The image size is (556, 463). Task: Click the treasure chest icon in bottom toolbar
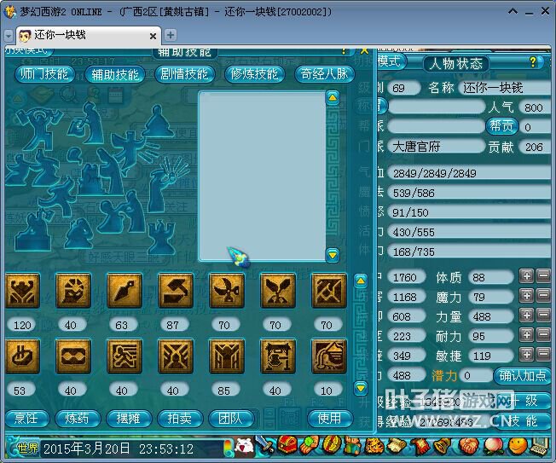[x=286, y=446]
